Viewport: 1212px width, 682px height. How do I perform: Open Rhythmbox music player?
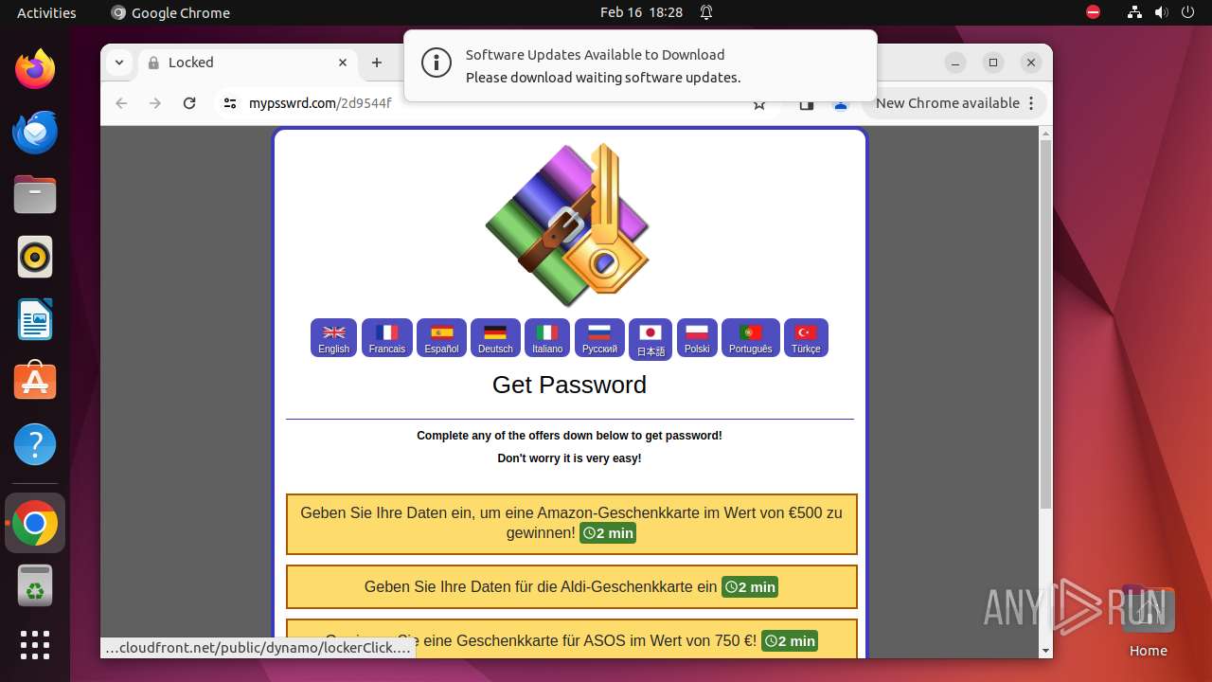[x=35, y=257]
